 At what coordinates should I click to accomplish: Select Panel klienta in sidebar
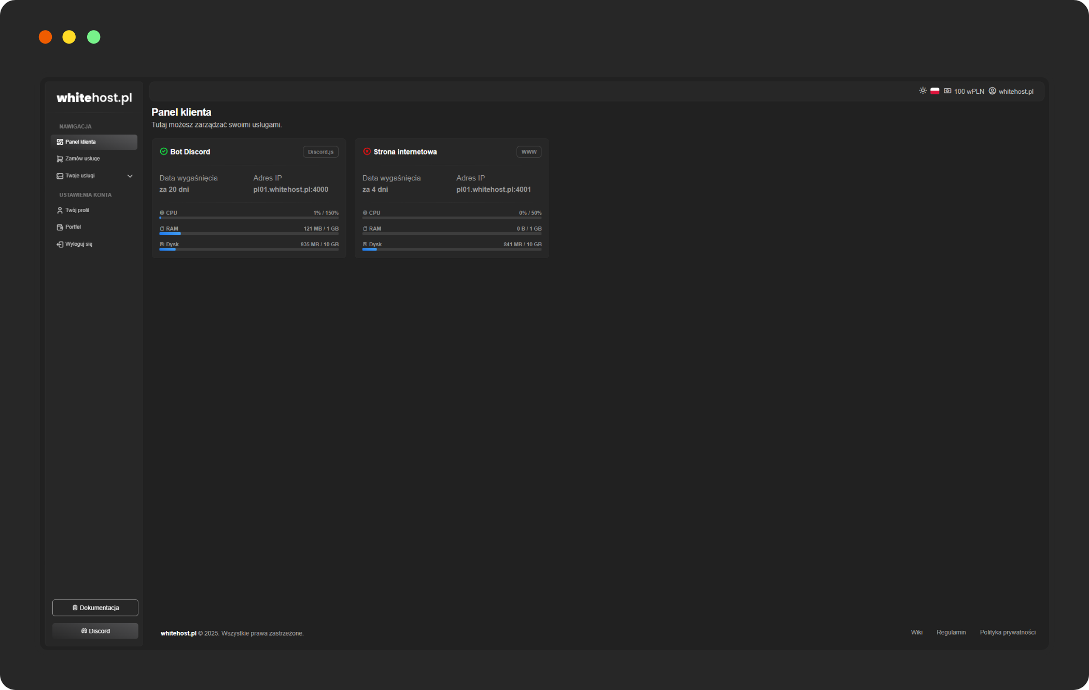pyautogui.click(x=94, y=142)
